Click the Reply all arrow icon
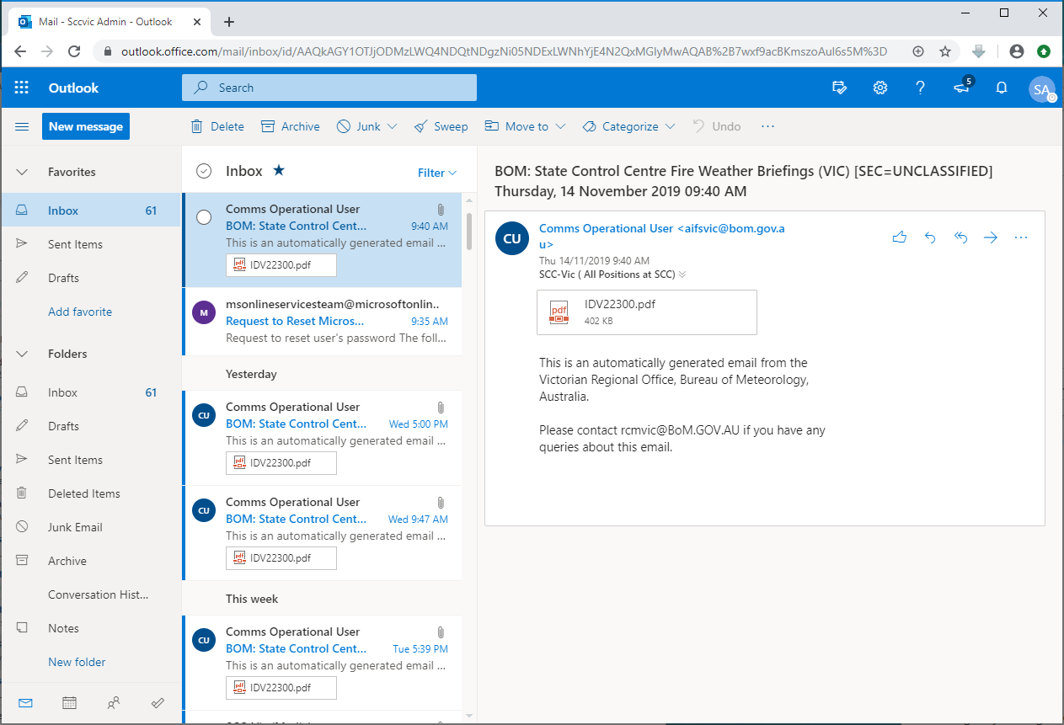The height and width of the screenshot is (725, 1064). [x=960, y=237]
